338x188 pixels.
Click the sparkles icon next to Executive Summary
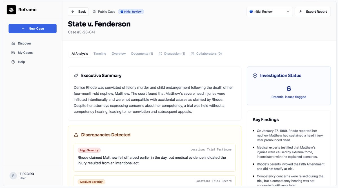76,75
